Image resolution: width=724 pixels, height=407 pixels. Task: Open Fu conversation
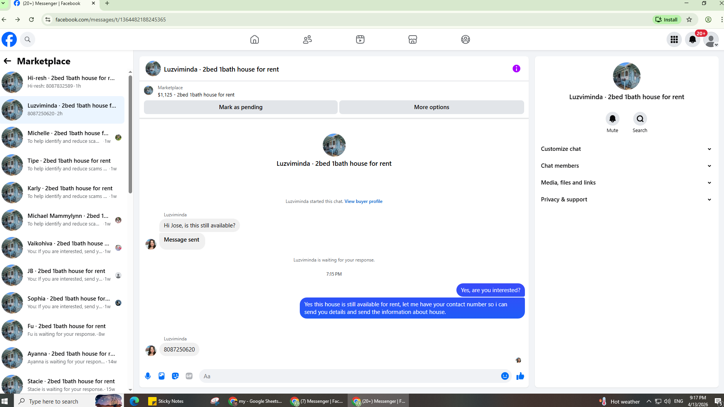tap(62, 330)
